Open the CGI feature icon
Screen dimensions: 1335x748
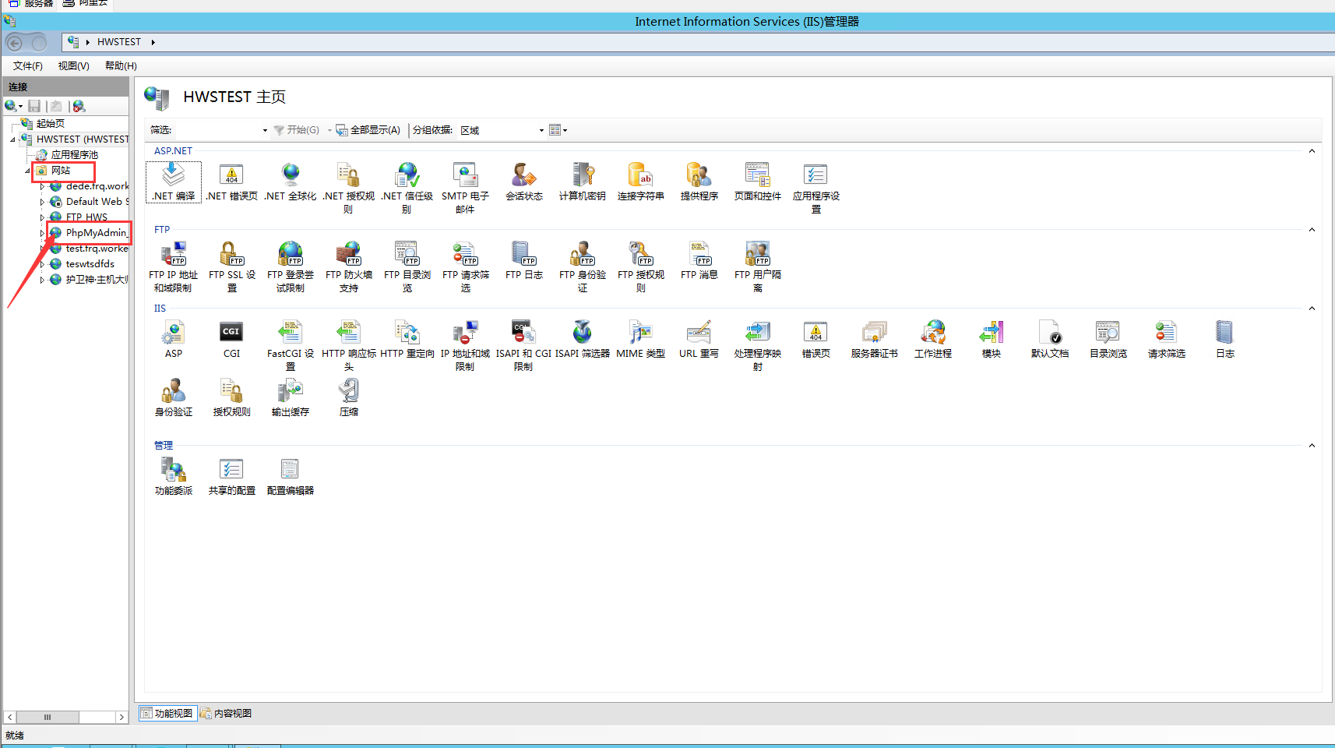click(x=231, y=333)
